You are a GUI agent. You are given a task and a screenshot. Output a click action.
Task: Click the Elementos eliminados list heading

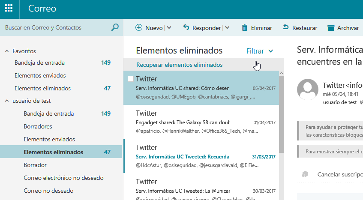(x=179, y=51)
